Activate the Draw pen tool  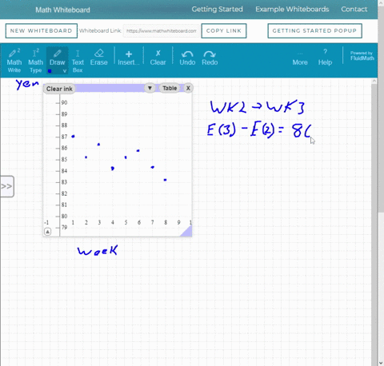[57, 58]
